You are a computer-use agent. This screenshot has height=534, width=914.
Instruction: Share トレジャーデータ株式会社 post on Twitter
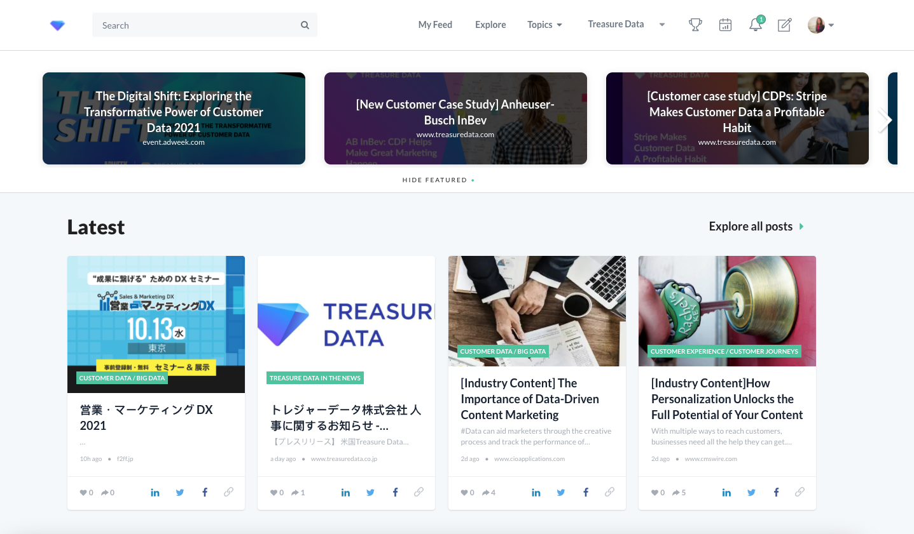370,492
